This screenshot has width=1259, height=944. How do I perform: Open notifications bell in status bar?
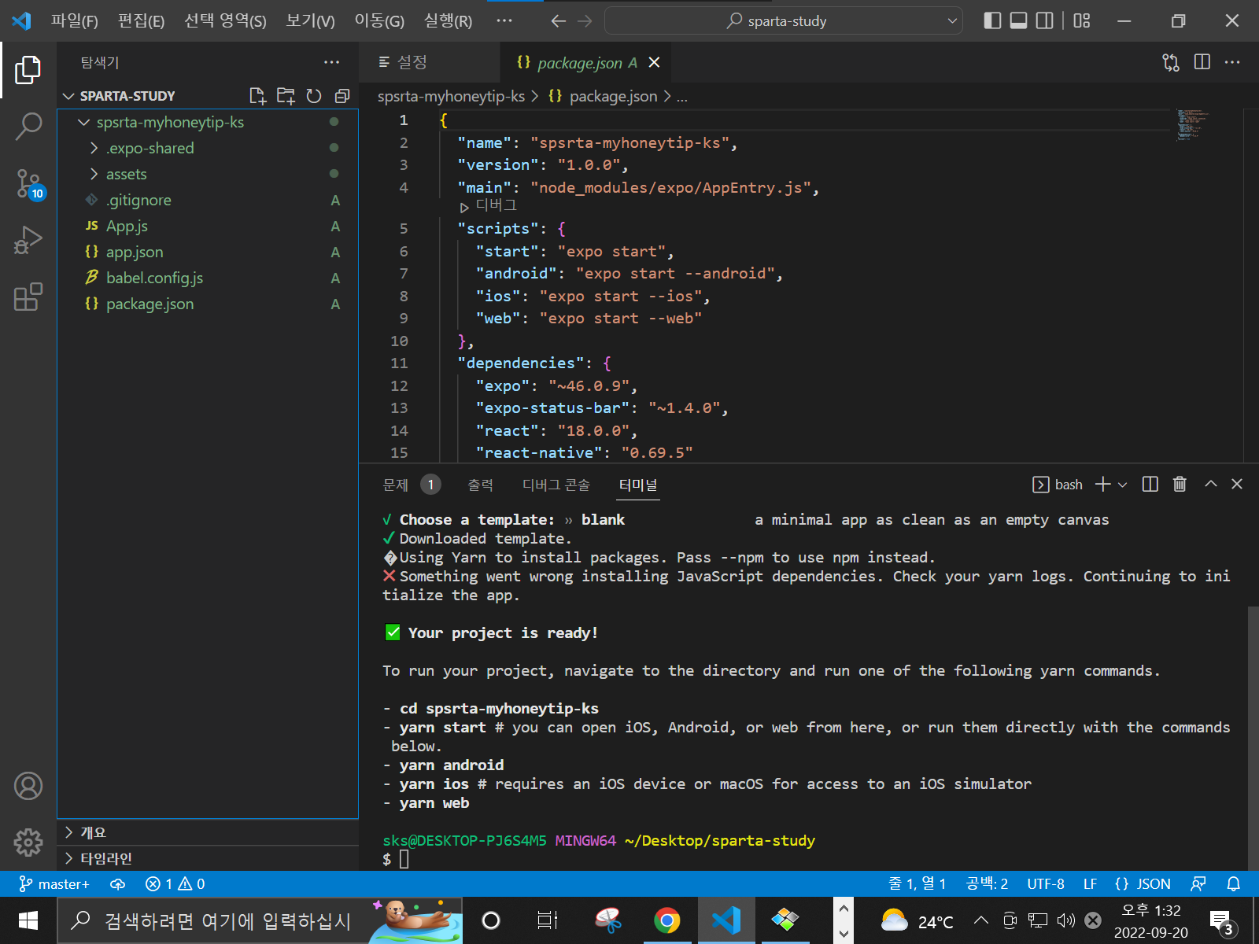click(x=1233, y=884)
